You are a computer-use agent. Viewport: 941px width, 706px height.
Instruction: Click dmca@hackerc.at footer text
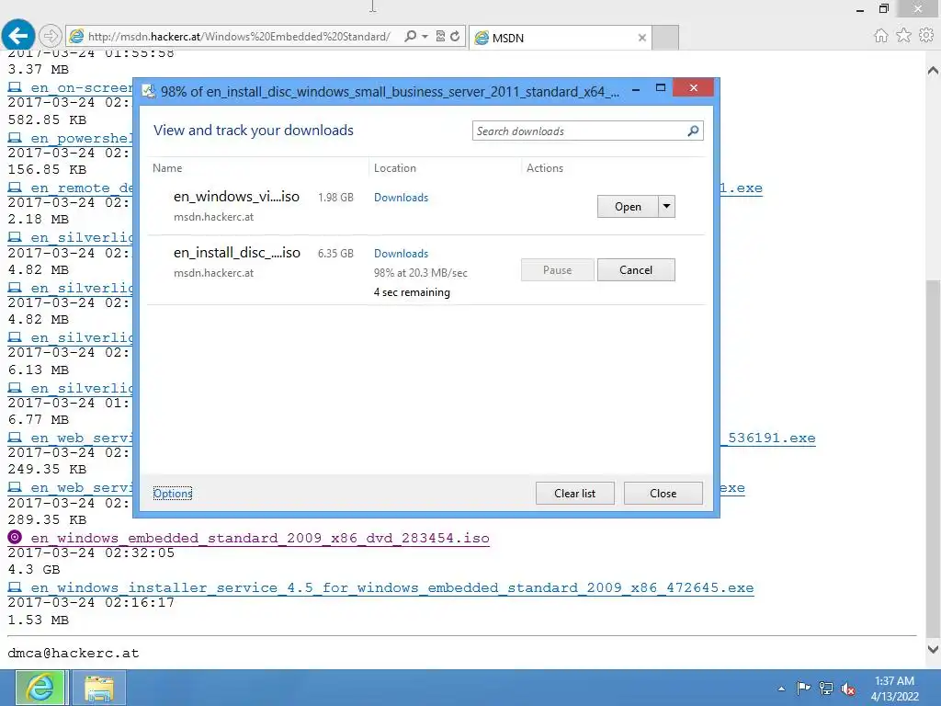74,654
